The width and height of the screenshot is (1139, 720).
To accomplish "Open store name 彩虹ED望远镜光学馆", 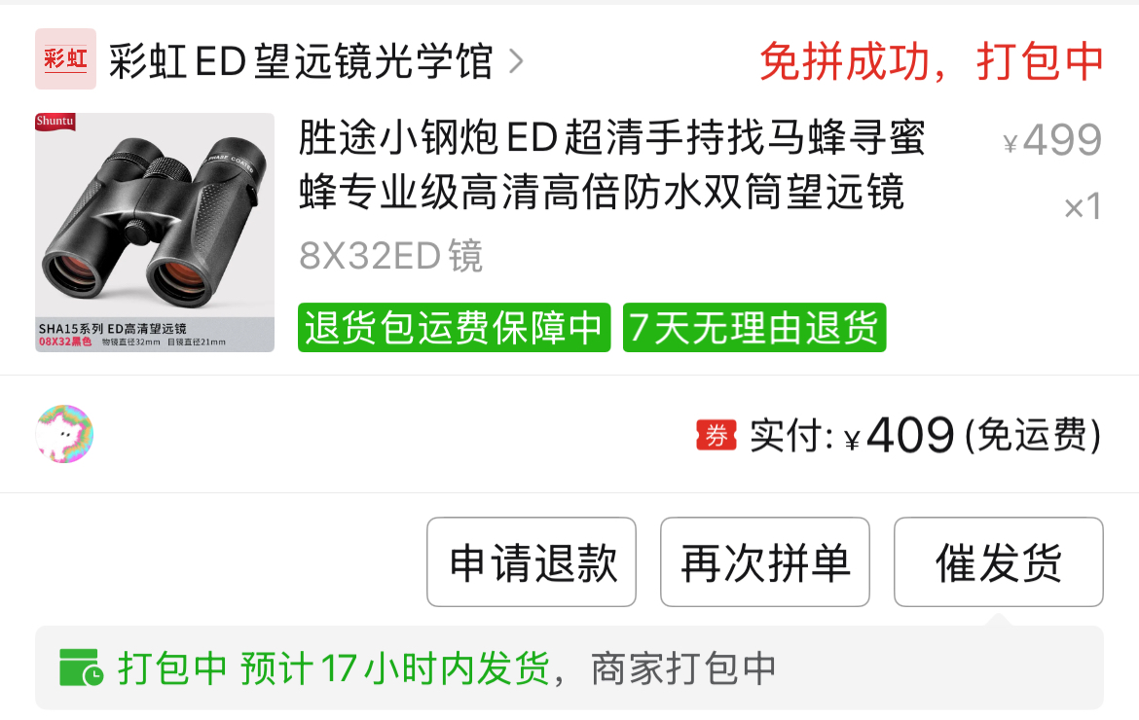I will pos(301,61).
